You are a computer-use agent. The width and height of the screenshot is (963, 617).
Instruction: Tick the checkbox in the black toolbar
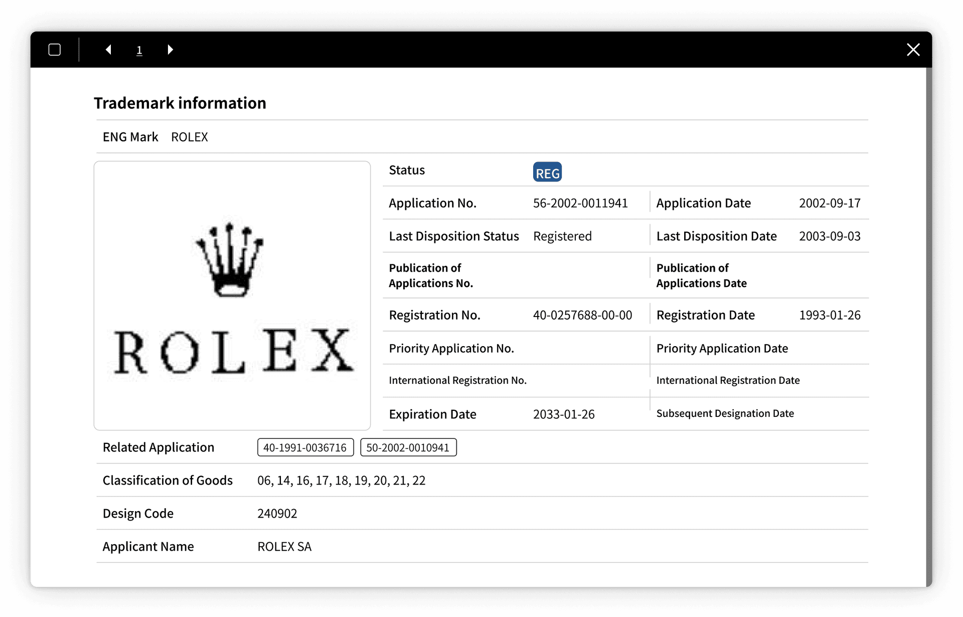pos(55,50)
